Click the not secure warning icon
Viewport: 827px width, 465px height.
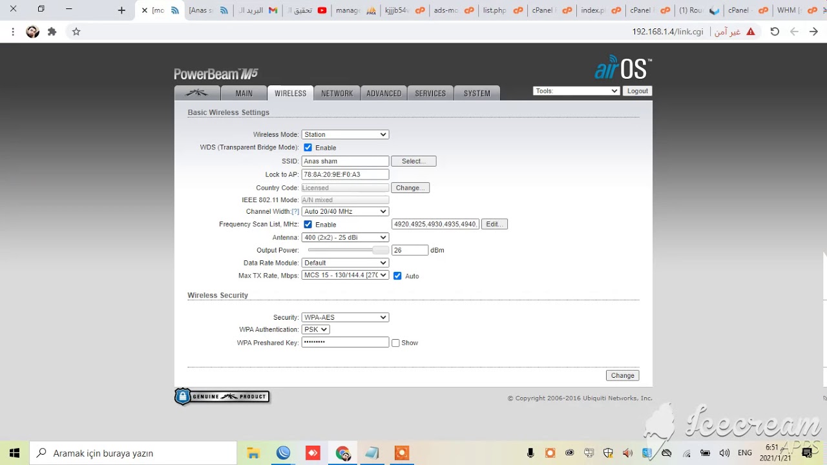point(750,32)
